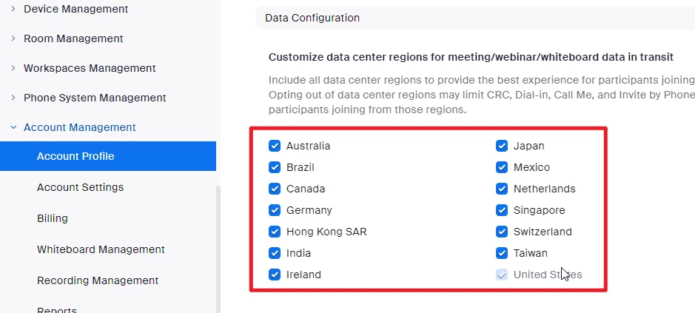Screen dimensions: 695x313
Task: Expand the Room Management menu
Action: pos(73,38)
